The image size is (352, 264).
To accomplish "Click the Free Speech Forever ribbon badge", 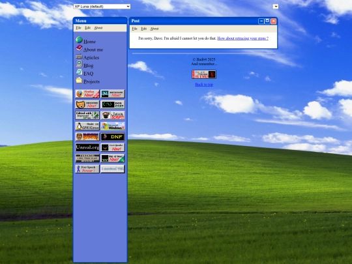I will pyautogui.click(x=87, y=169).
